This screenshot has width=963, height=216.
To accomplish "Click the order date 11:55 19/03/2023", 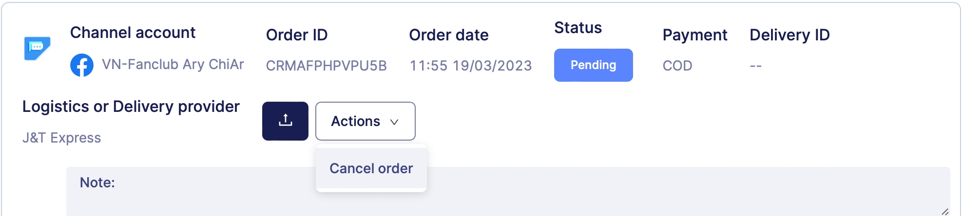I will click(470, 66).
